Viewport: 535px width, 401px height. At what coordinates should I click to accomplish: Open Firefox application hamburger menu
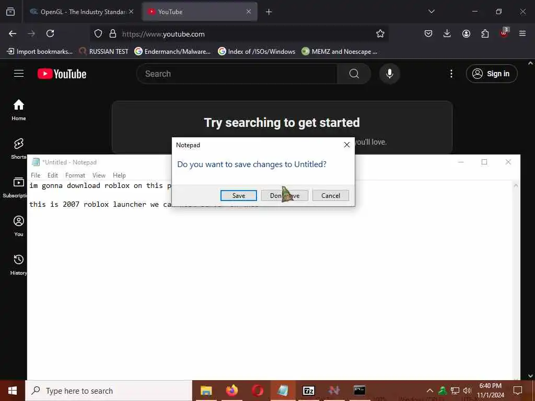[x=522, y=33]
